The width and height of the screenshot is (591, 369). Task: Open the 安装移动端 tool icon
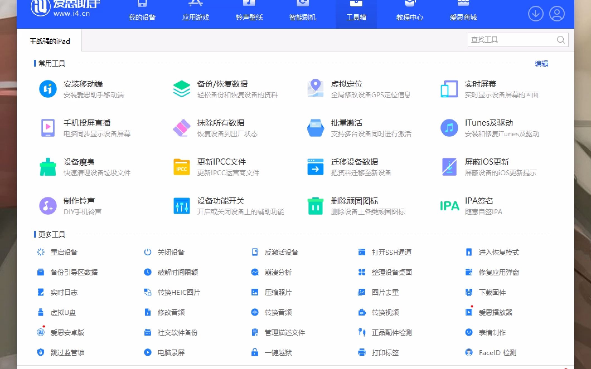(x=48, y=89)
